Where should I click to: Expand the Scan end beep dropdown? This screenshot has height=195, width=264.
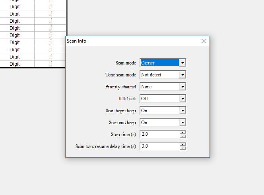coord(182,123)
